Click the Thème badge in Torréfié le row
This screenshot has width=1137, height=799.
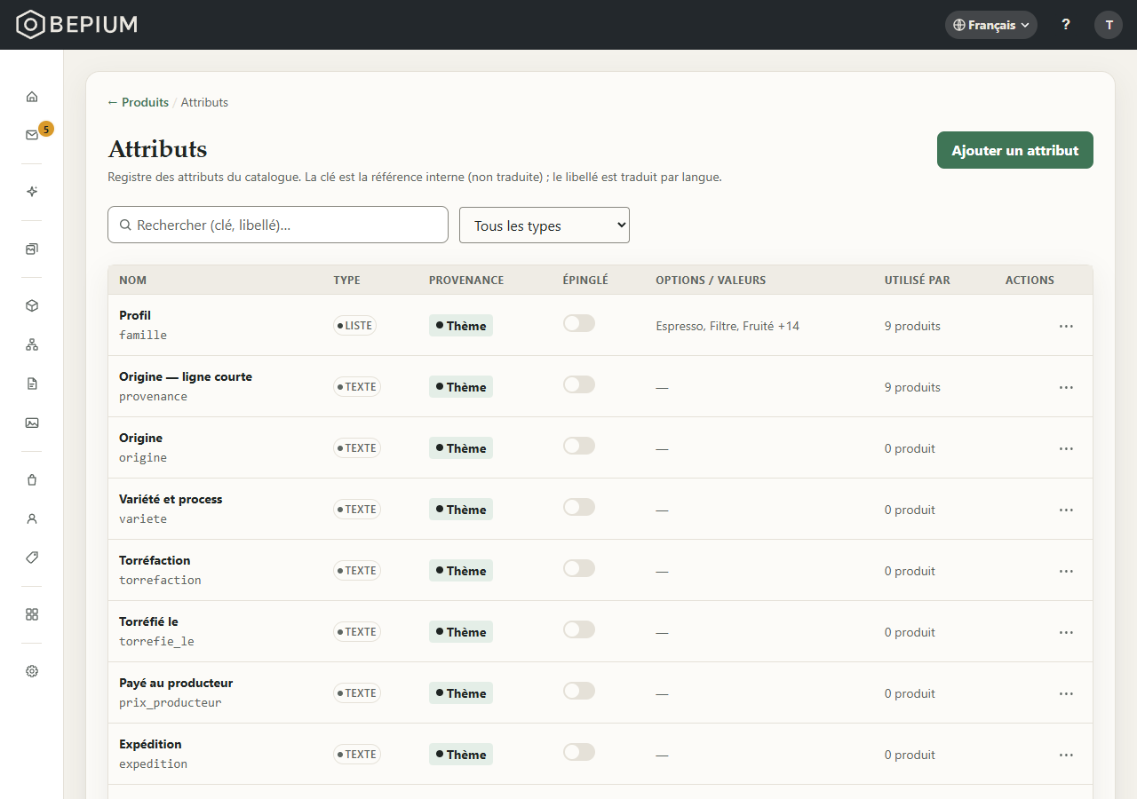pos(461,632)
